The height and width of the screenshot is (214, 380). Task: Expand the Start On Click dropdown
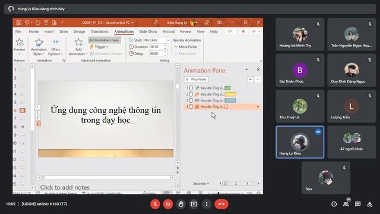168,40
